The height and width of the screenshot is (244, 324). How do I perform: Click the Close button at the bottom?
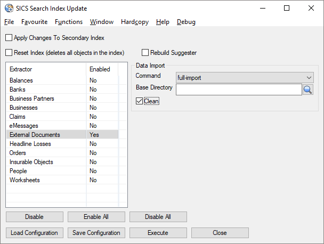[220, 233]
